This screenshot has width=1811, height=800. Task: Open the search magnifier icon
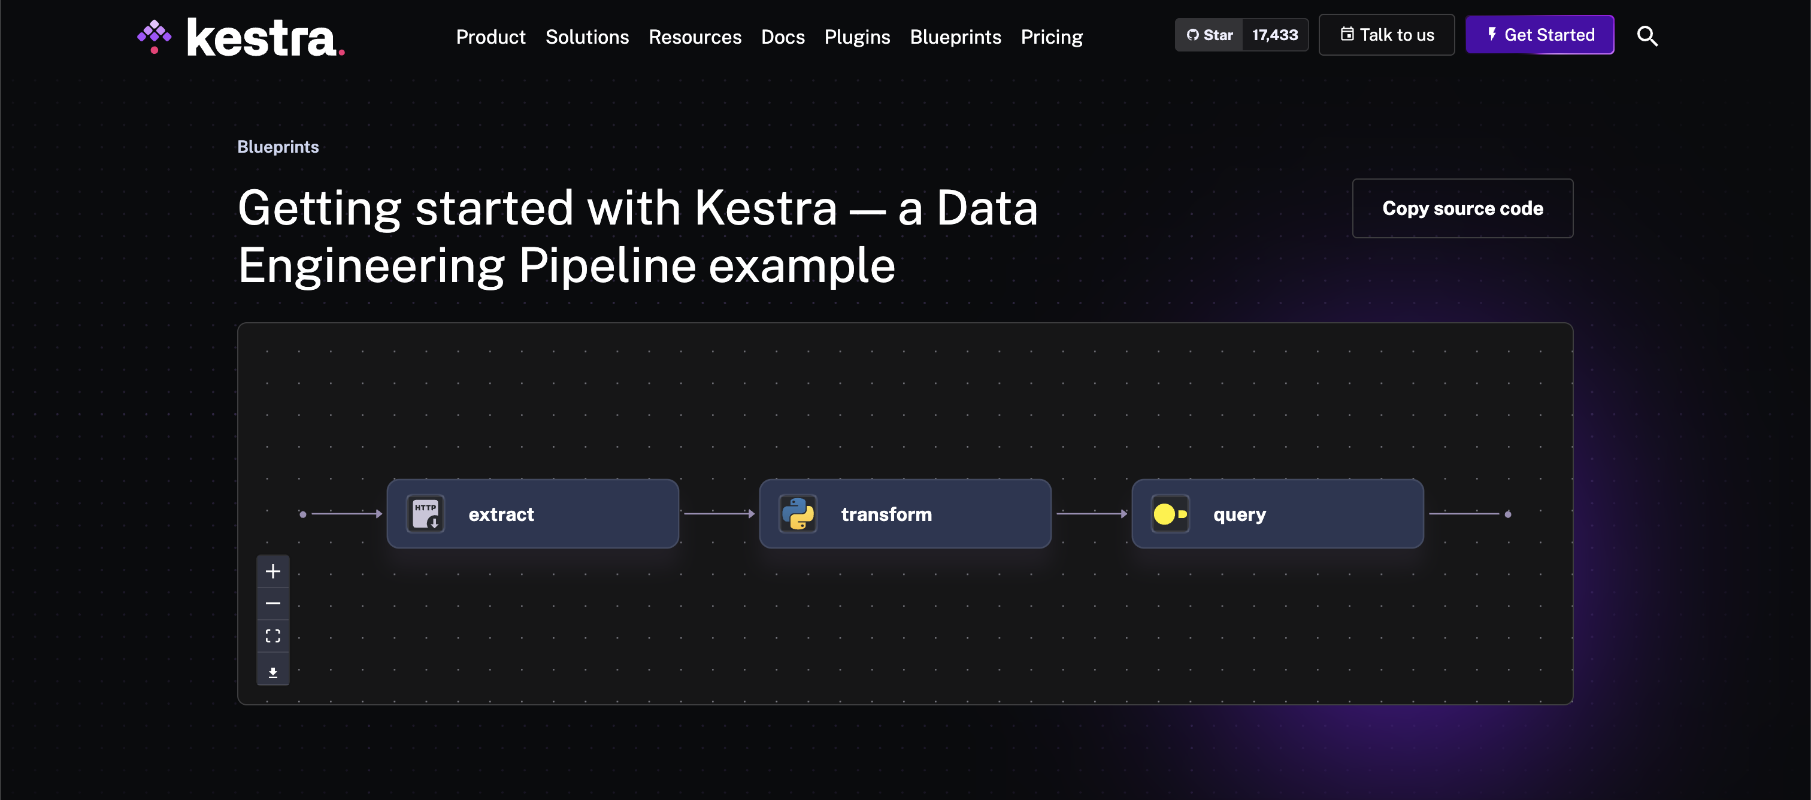pos(1646,36)
